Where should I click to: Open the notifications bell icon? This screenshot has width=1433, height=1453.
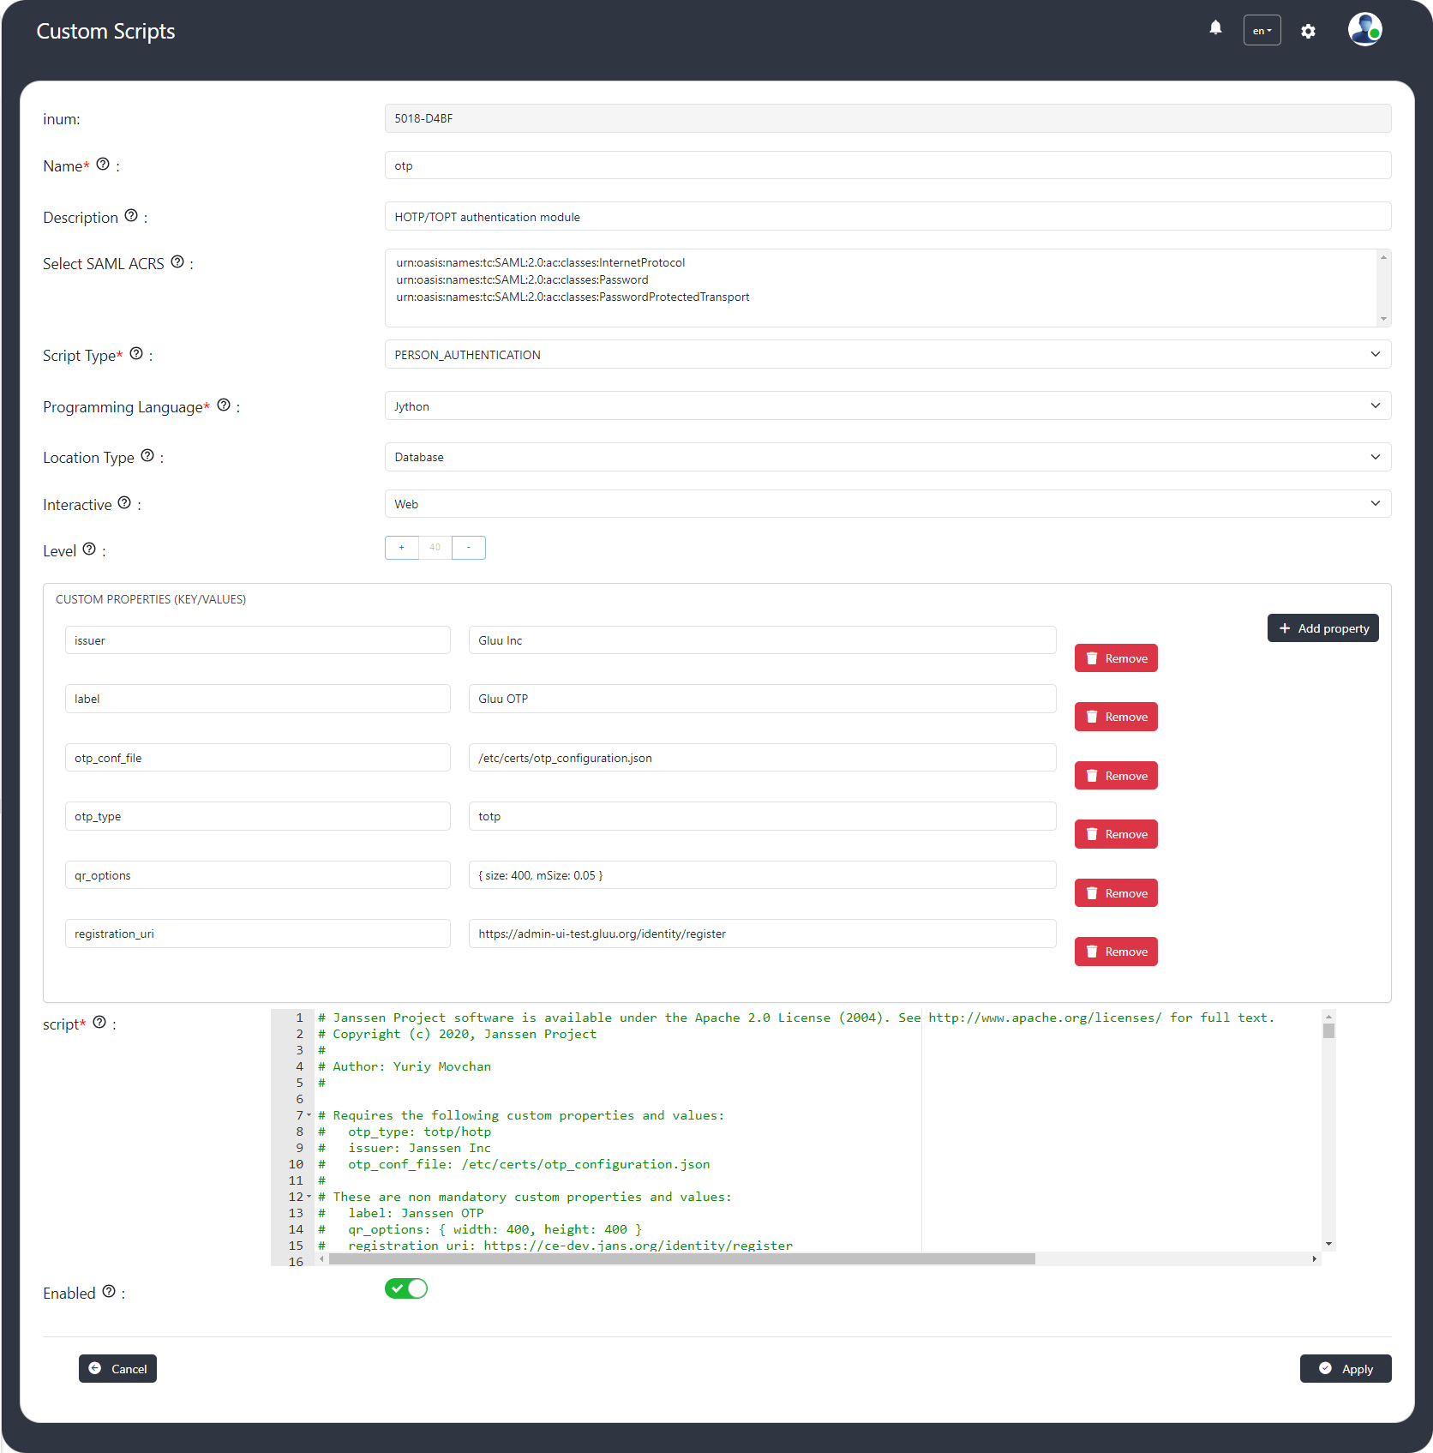(x=1215, y=28)
